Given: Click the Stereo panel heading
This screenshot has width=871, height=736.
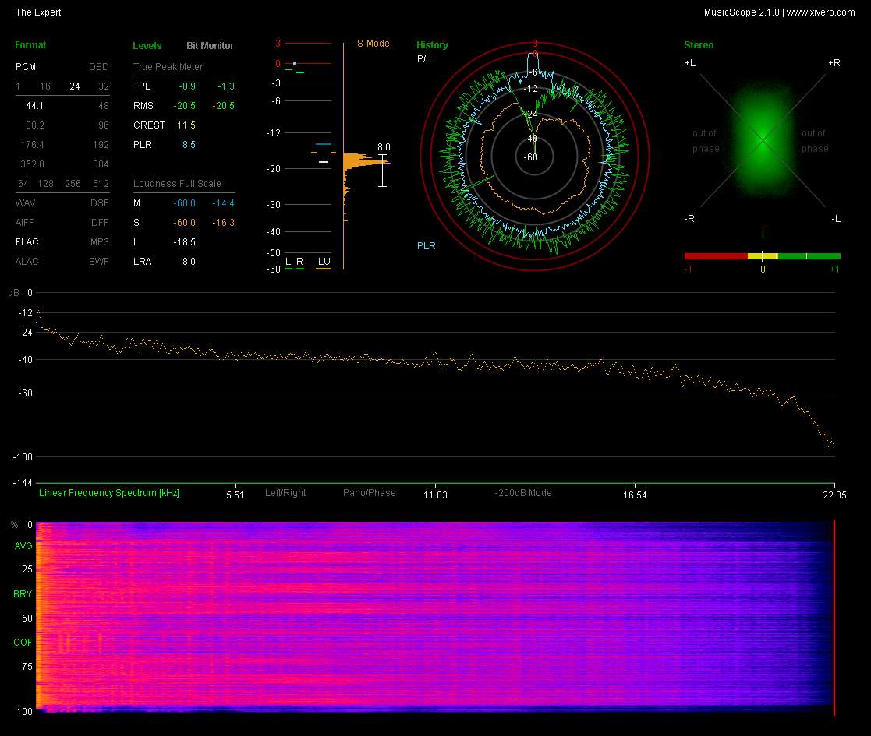Looking at the screenshot, I should 698,45.
